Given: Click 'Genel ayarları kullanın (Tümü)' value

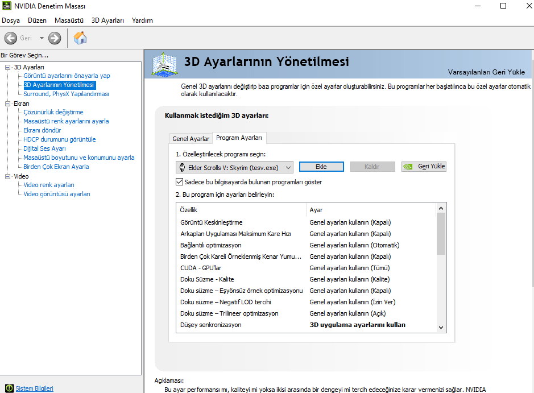Looking at the screenshot, I should click(350, 268).
